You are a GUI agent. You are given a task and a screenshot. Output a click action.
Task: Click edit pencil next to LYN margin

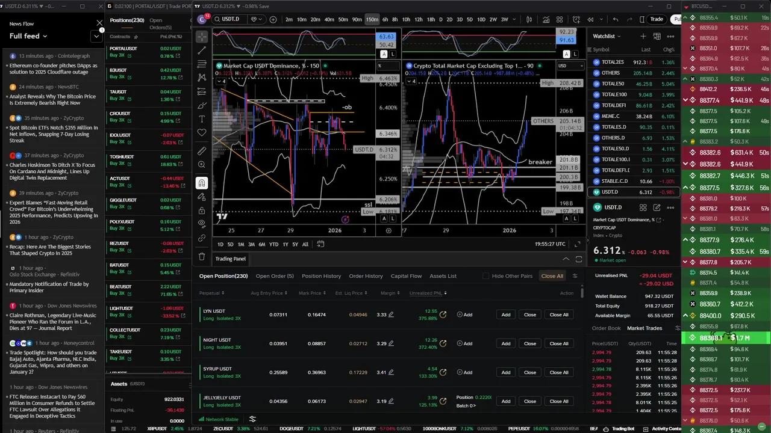[391, 315]
